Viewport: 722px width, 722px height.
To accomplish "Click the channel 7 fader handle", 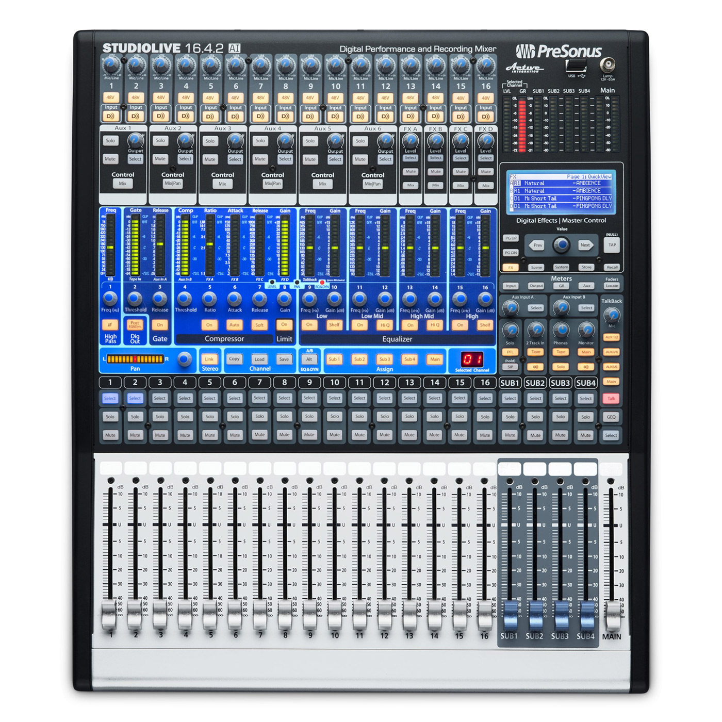I will coord(260,615).
